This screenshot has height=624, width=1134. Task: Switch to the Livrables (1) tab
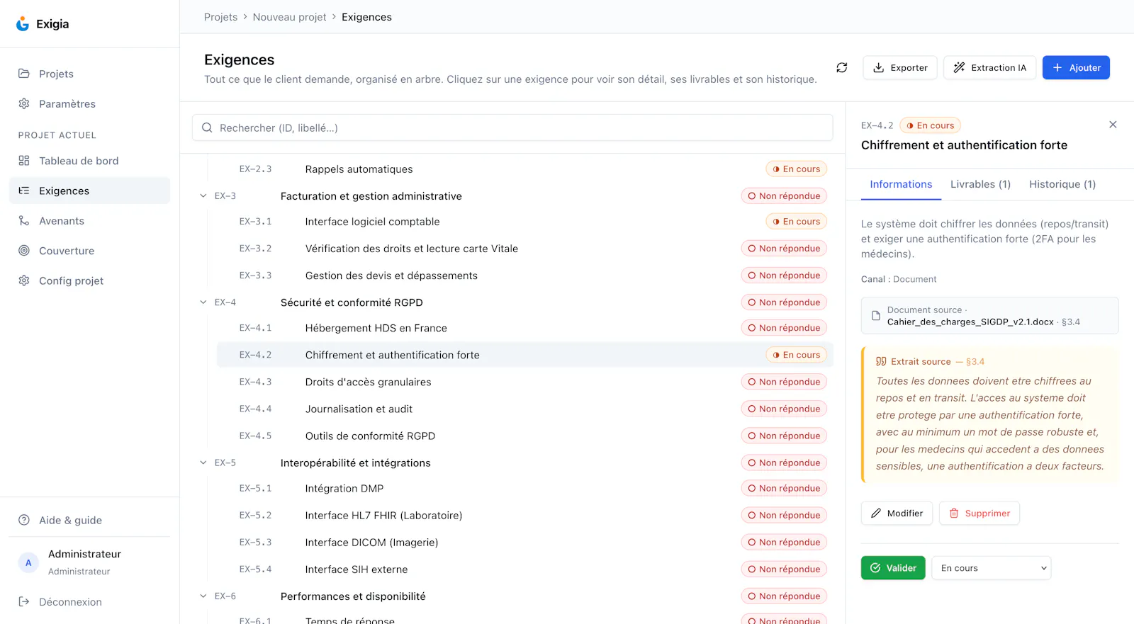(980, 184)
